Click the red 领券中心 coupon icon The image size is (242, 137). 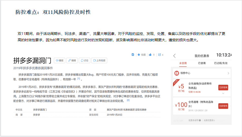176,73
